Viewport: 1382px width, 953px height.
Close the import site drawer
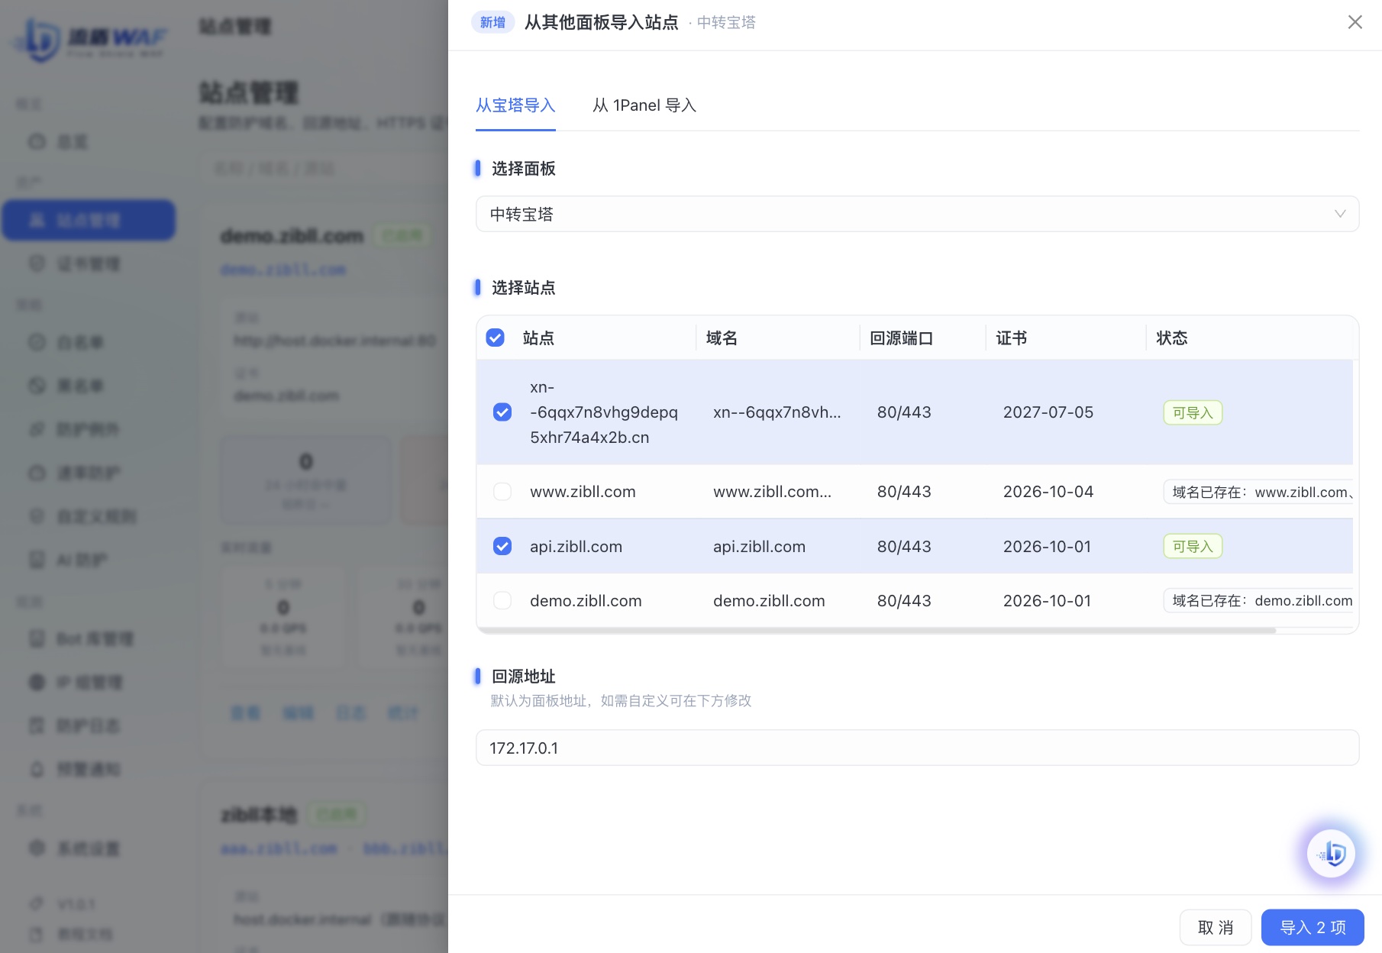1355,22
